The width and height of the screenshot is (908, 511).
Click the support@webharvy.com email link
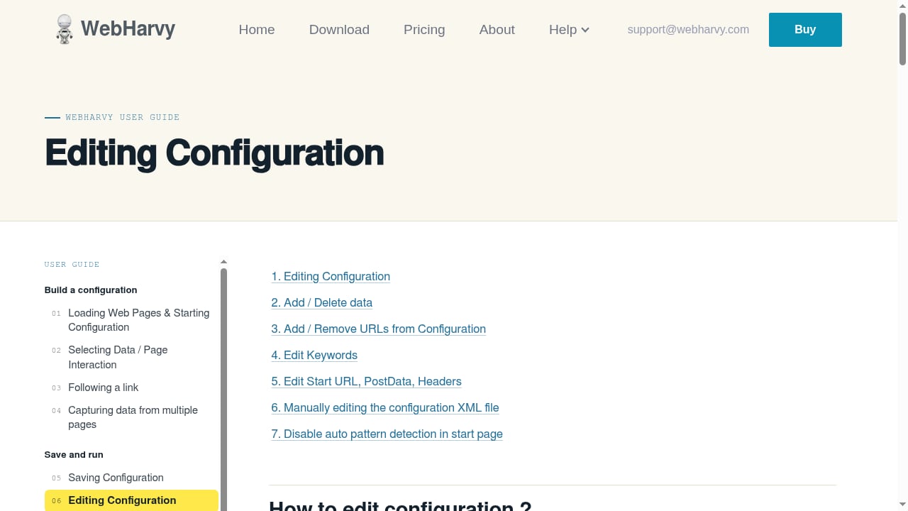click(x=688, y=30)
